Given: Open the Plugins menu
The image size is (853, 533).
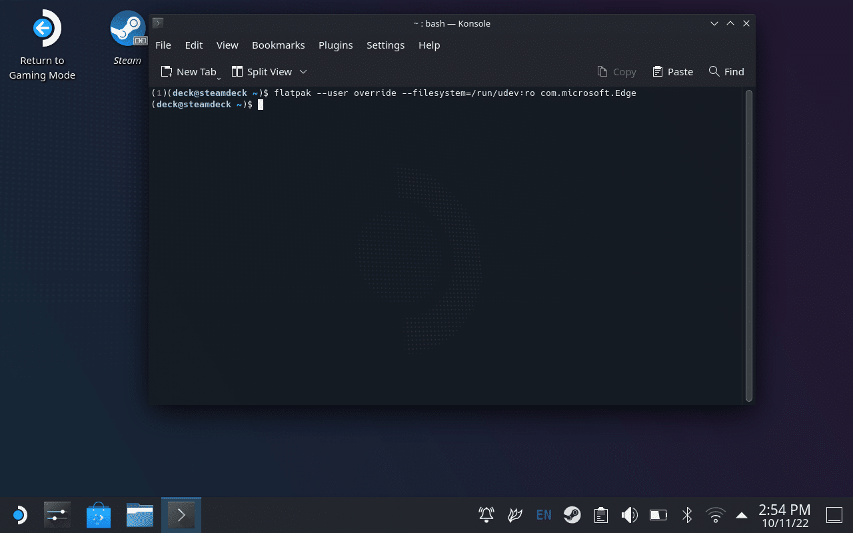Looking at the screenshot, I should [x=335, y=45].
